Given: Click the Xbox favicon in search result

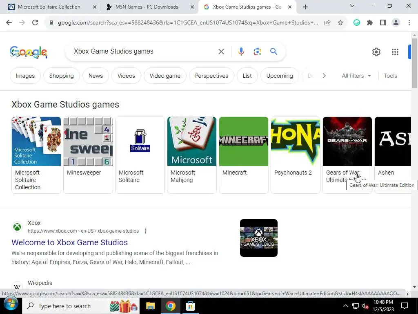Looking at the screenshot, I should tap(17, 227).
